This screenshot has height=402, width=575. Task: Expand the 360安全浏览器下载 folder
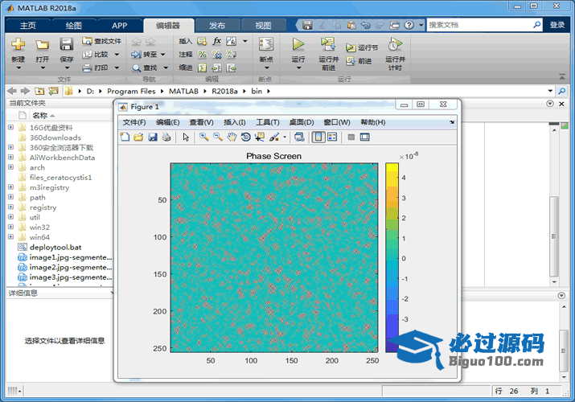(10, 147)
